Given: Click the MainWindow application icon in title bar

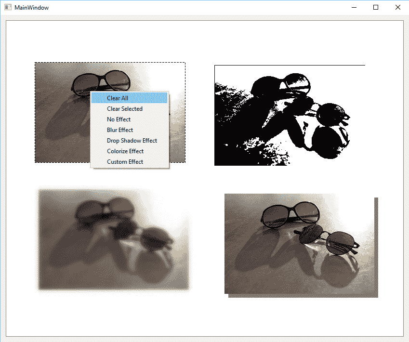Looking at the screenshot, I should click(8, 7).
